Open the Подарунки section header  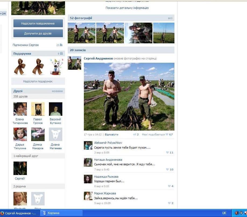click(38, 54)
